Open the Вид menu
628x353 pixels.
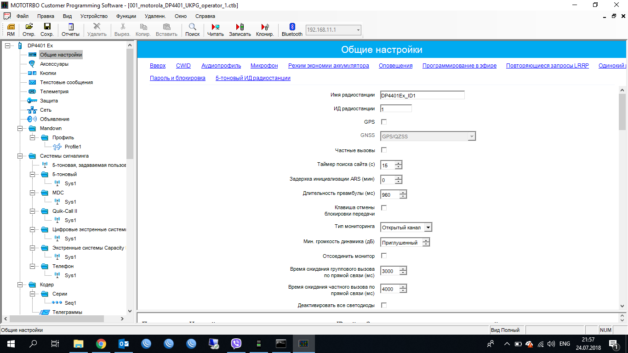tap(68, 16)
